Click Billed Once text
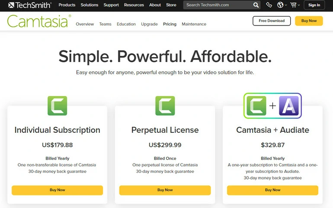This screenshot has width=333, height=208. pyautogui.click(x=165, y=158)
